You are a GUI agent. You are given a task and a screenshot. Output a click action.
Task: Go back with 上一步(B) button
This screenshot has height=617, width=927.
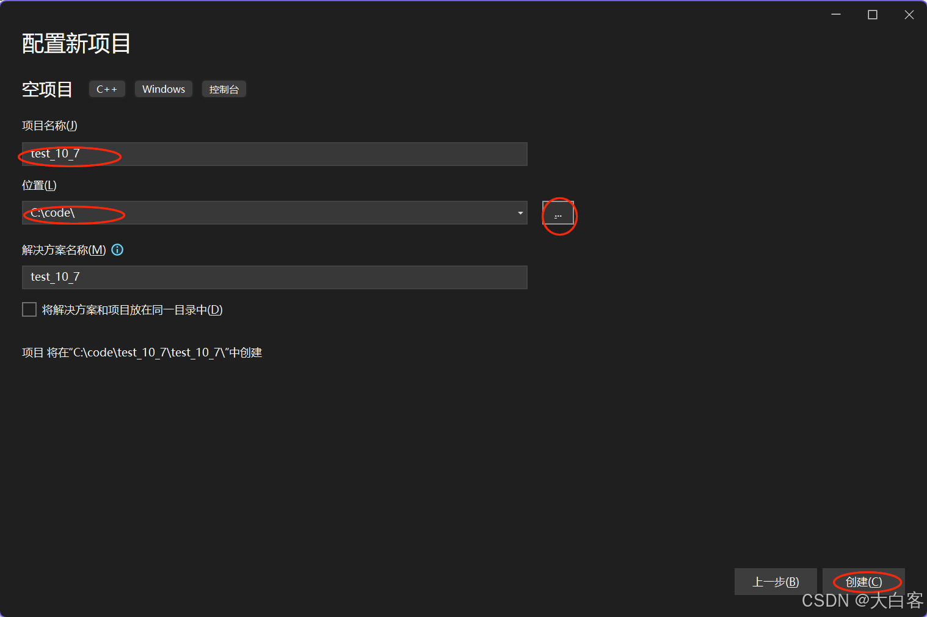pos(776,582)
